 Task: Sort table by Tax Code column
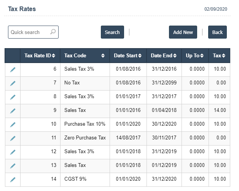(84, 56)
